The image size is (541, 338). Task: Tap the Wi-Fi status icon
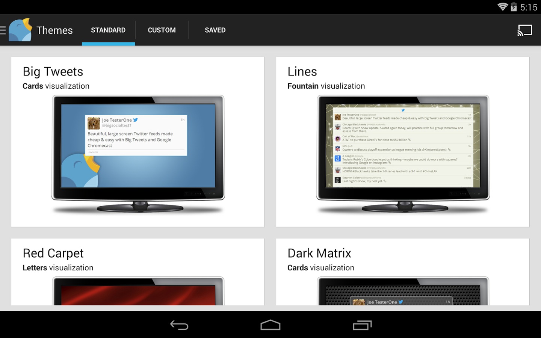click(x=502, y=6)
